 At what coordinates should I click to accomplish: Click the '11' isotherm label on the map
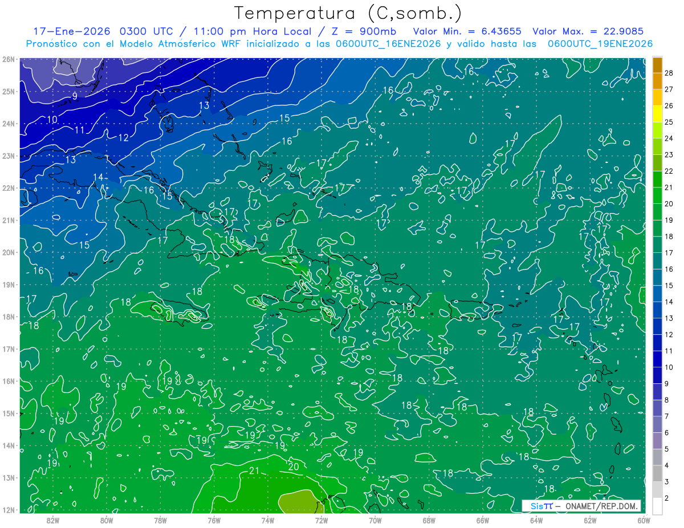pos(79,130)
